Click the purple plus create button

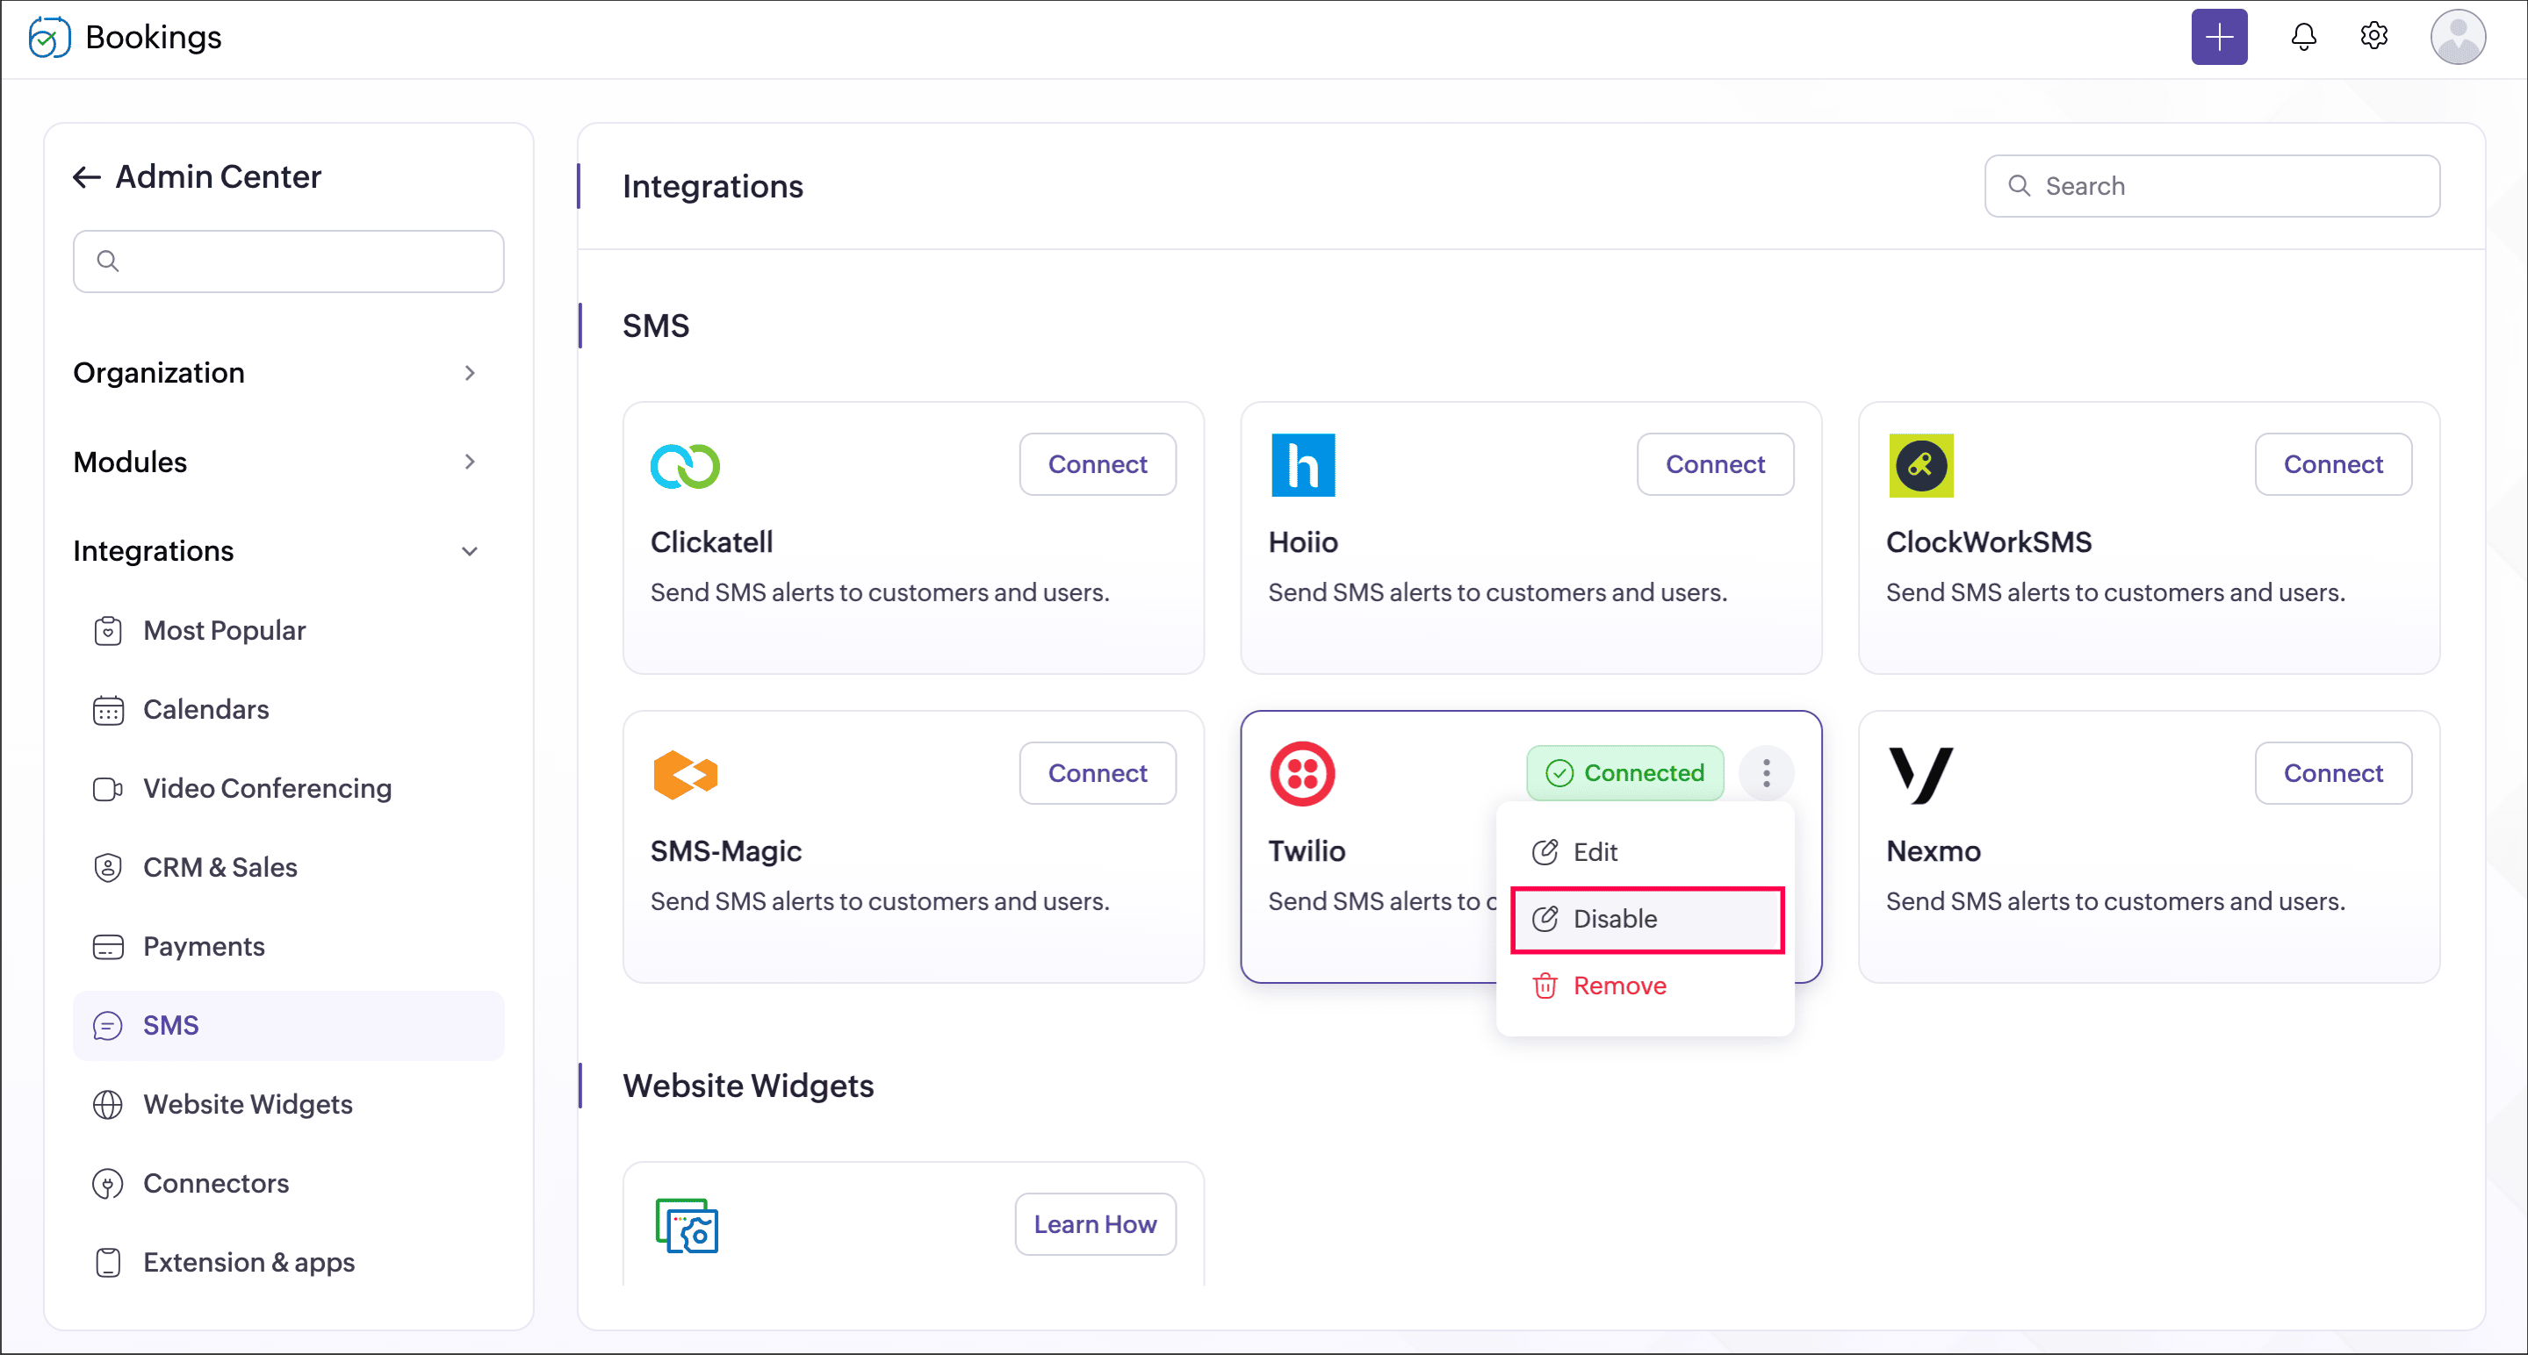point(2218,37)
